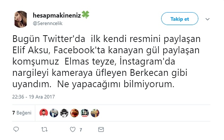Like the tweet with the heart icon
The image size is (224, 140).
pos(73,129)
